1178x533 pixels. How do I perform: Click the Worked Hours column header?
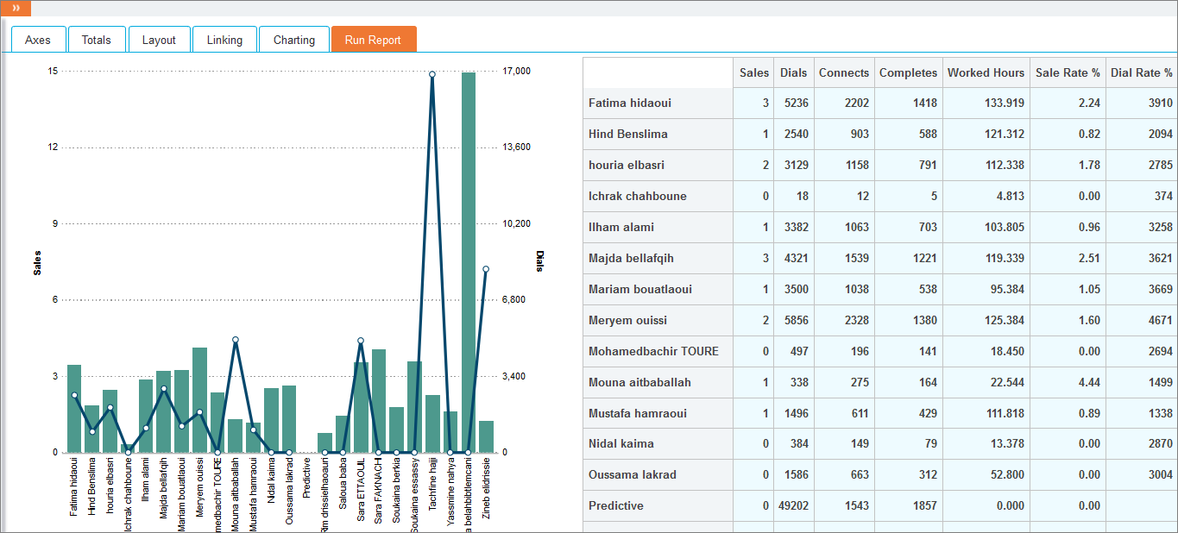tap(986, 72)
